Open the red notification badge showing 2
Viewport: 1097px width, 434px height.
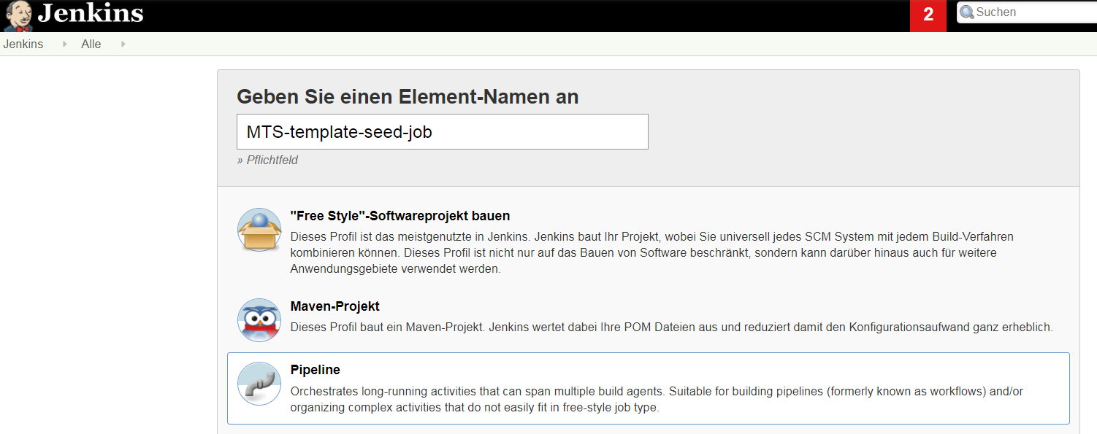(928, 15)
